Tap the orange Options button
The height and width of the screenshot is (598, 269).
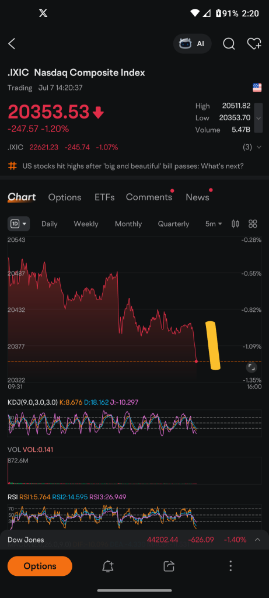point(40,566)
